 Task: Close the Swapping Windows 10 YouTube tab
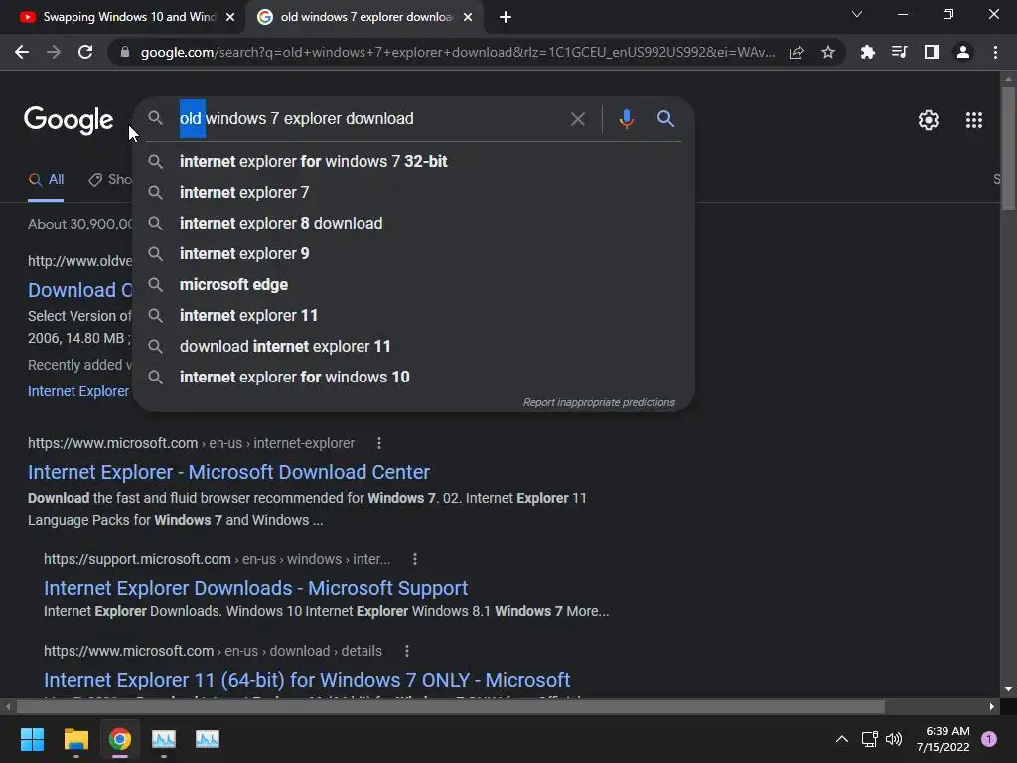tap(230, 18)
